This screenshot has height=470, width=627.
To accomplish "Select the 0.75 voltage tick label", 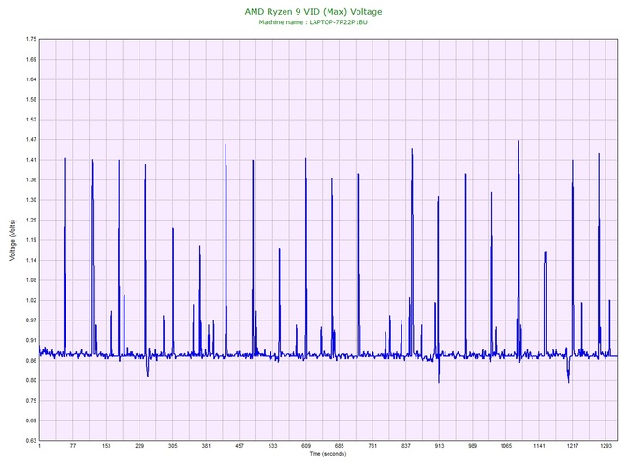I will [x=31, y=401].
